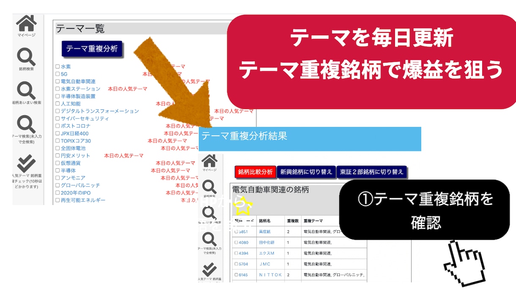Tick the checkbox for ポストコロナ

[x=58, y=126]
